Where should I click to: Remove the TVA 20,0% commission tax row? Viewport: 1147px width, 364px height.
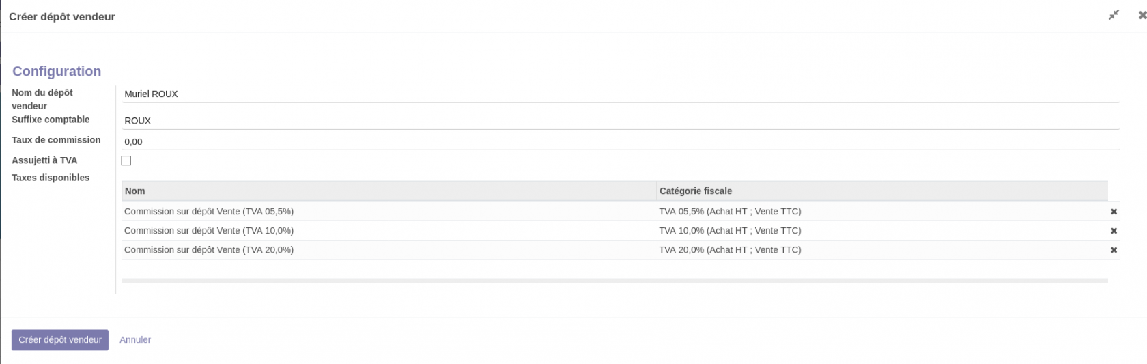(x=1114, y=250)
